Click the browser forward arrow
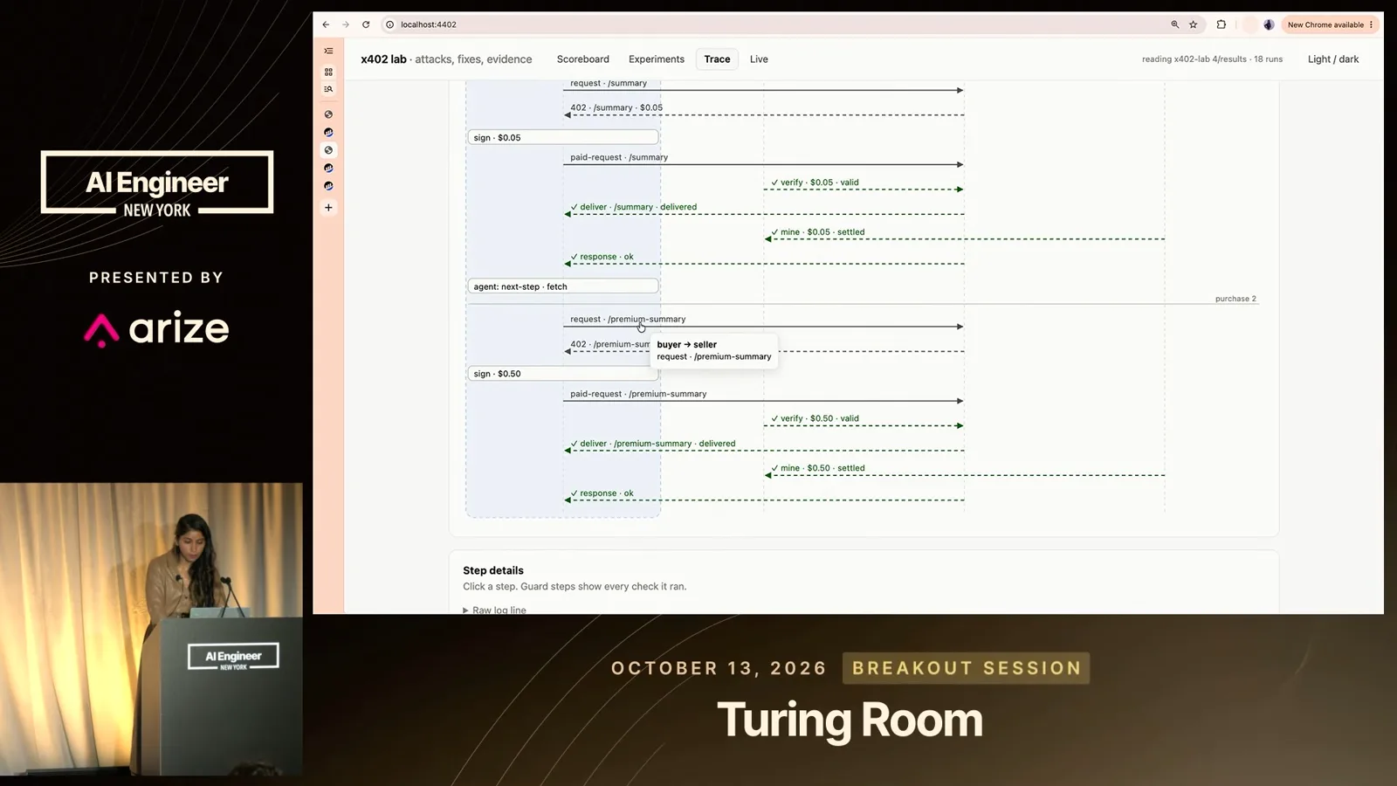The image size is (1397, 786). [x=346, y=24]
